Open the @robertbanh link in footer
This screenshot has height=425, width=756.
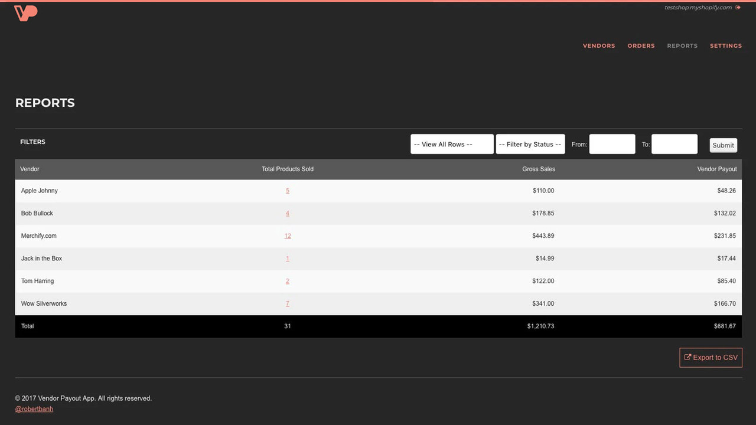(34, 408)
